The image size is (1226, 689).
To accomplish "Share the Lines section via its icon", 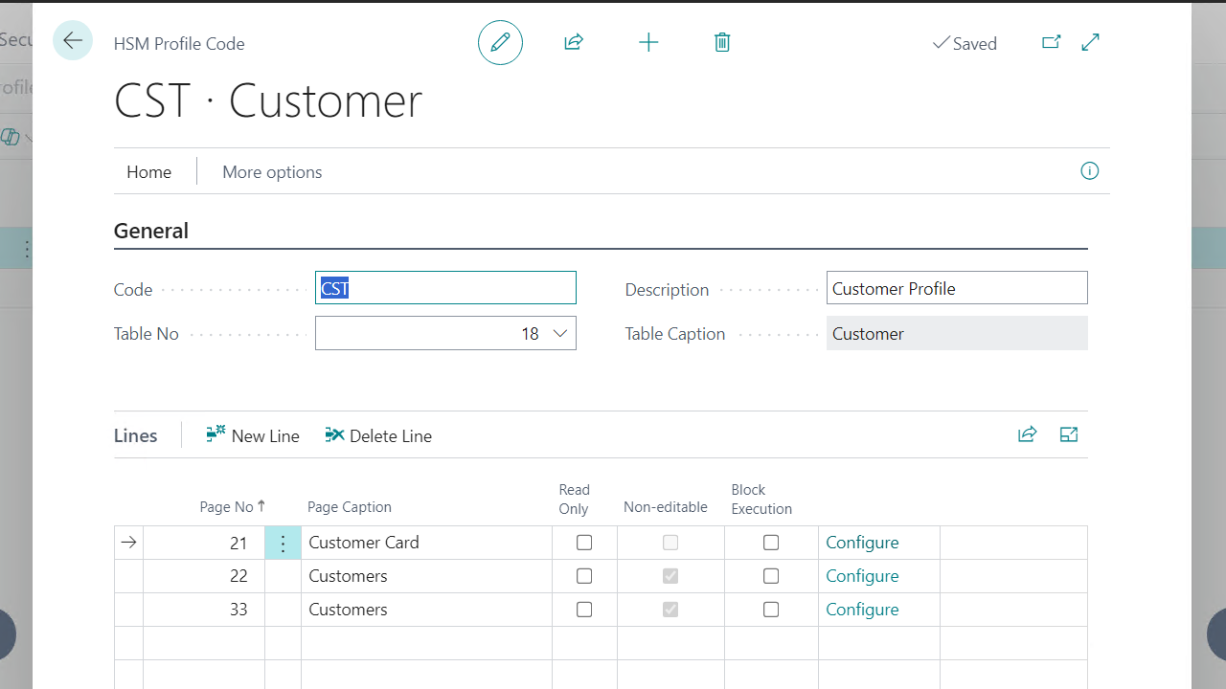I will point(1027,435).
